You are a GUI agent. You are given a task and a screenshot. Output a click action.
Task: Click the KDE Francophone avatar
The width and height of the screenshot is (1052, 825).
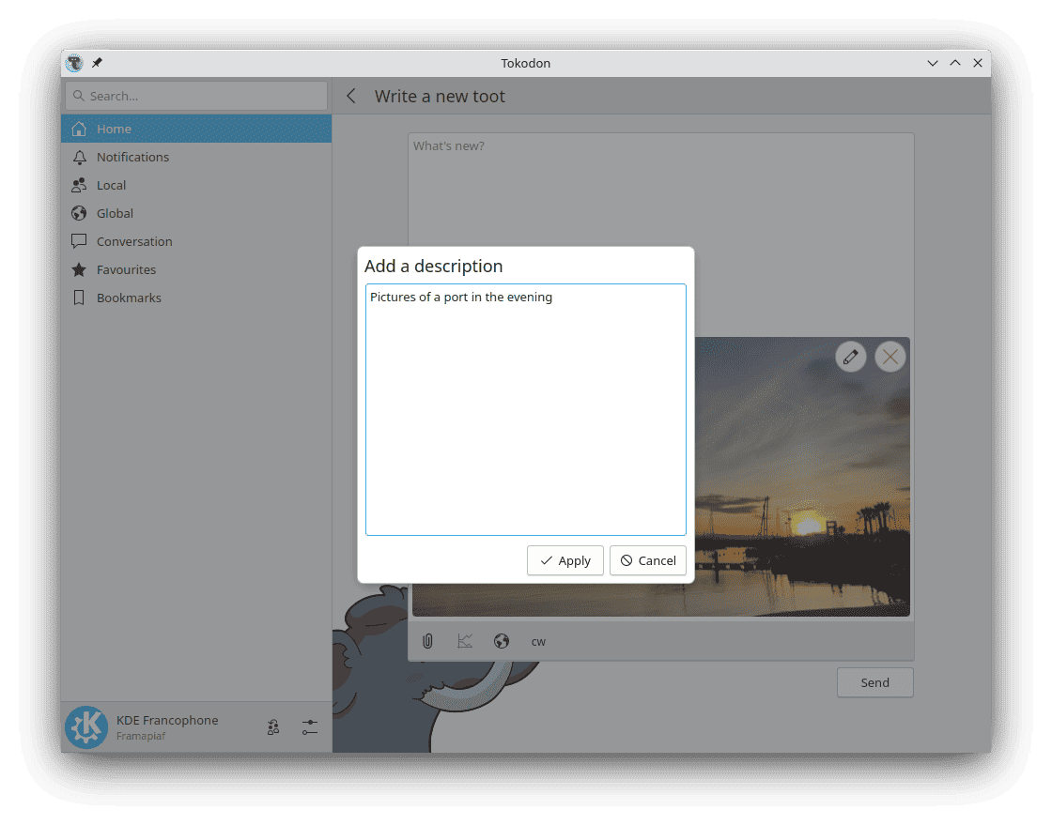coord(86,727)
